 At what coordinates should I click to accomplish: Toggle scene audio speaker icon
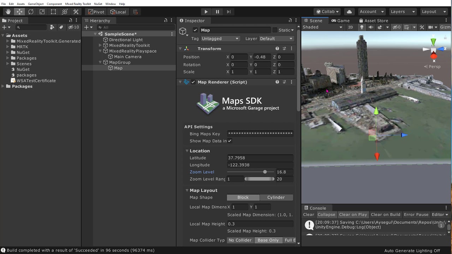[x=371, y=27]
